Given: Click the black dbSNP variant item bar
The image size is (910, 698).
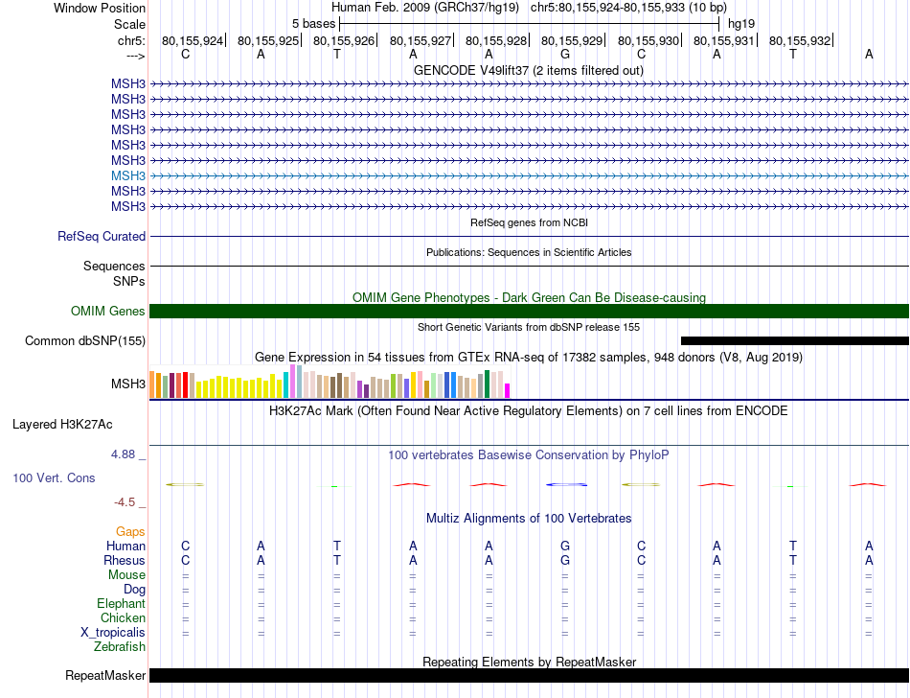Looking at the screenshot, I should 794,340.
